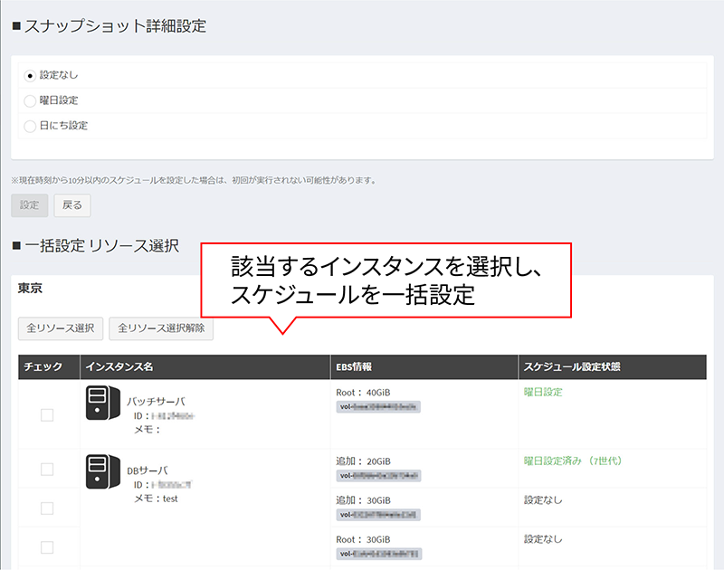This screenshot has width=724, height=570.
Task: Click the DBサーバ server icon
Action: point(102,471)
